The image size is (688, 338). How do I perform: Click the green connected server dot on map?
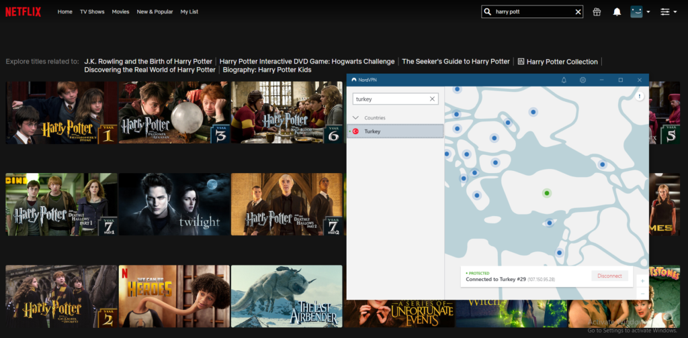pos(546,193)
